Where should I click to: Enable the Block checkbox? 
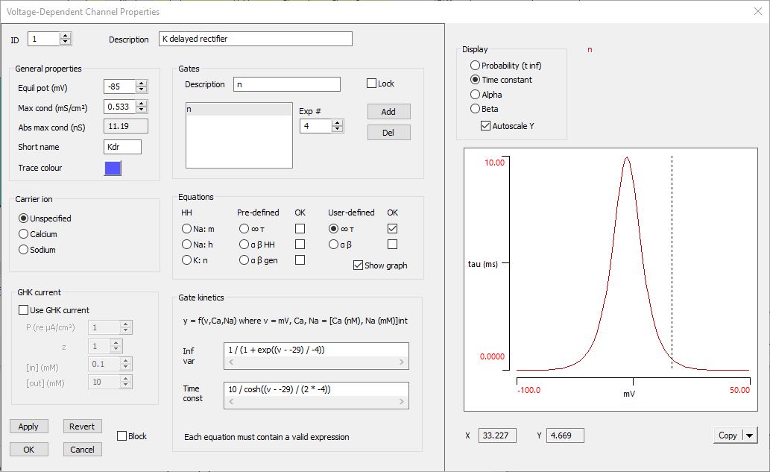pos(122,435)
